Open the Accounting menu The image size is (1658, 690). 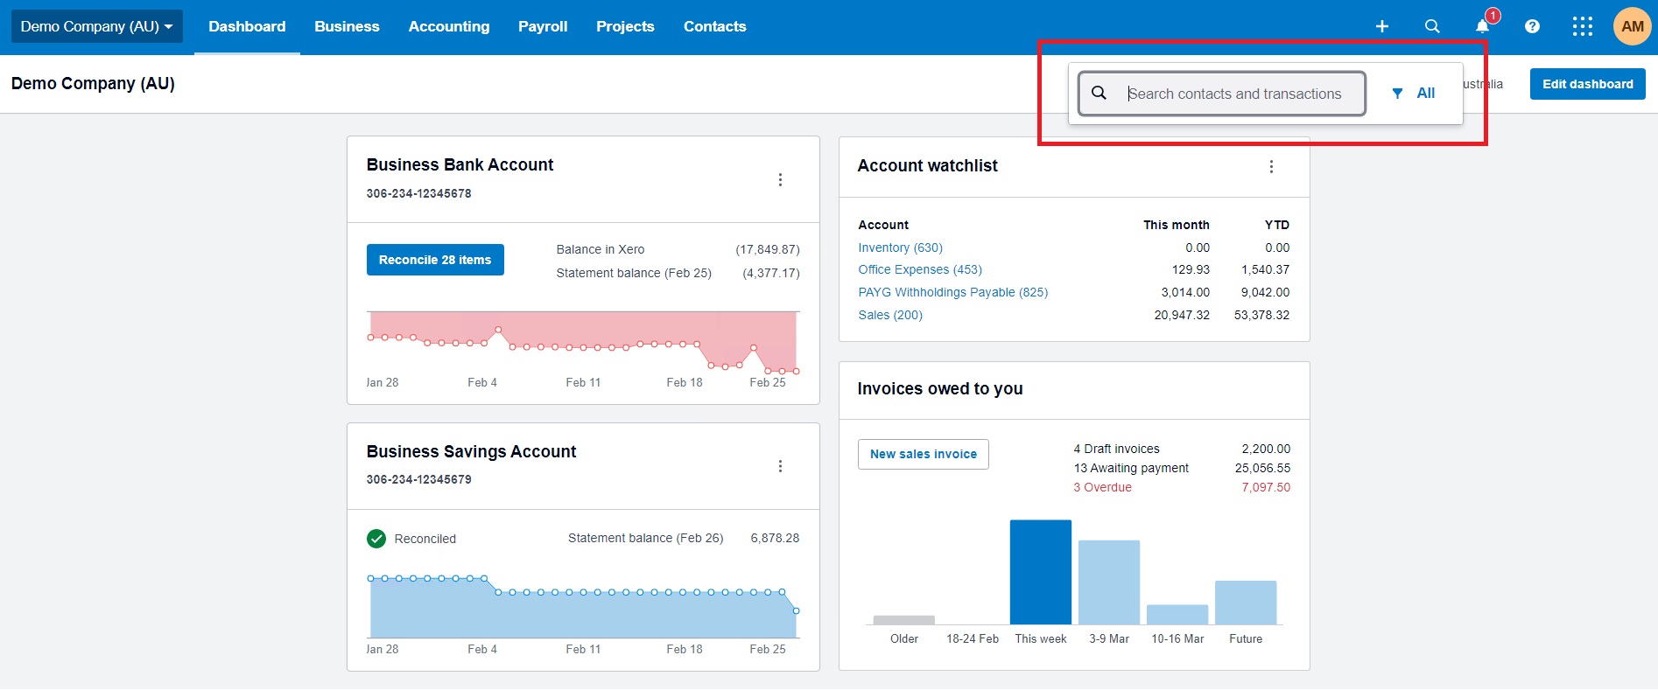point(449,26)
